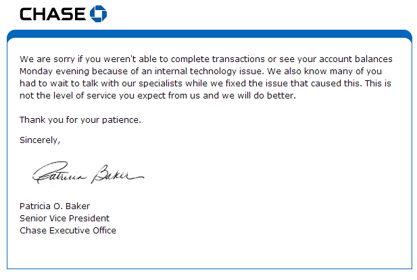Click the text "Chase Executive Office"
Screen dimensions: 417x280
tap(68, 230)
